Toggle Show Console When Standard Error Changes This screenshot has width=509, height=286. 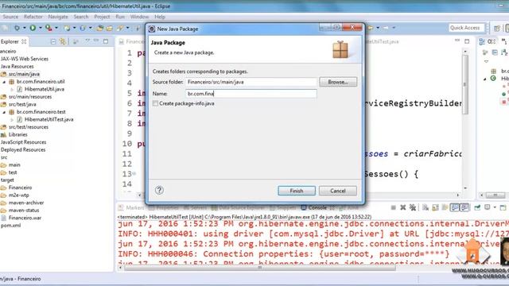tap(464, 207)
